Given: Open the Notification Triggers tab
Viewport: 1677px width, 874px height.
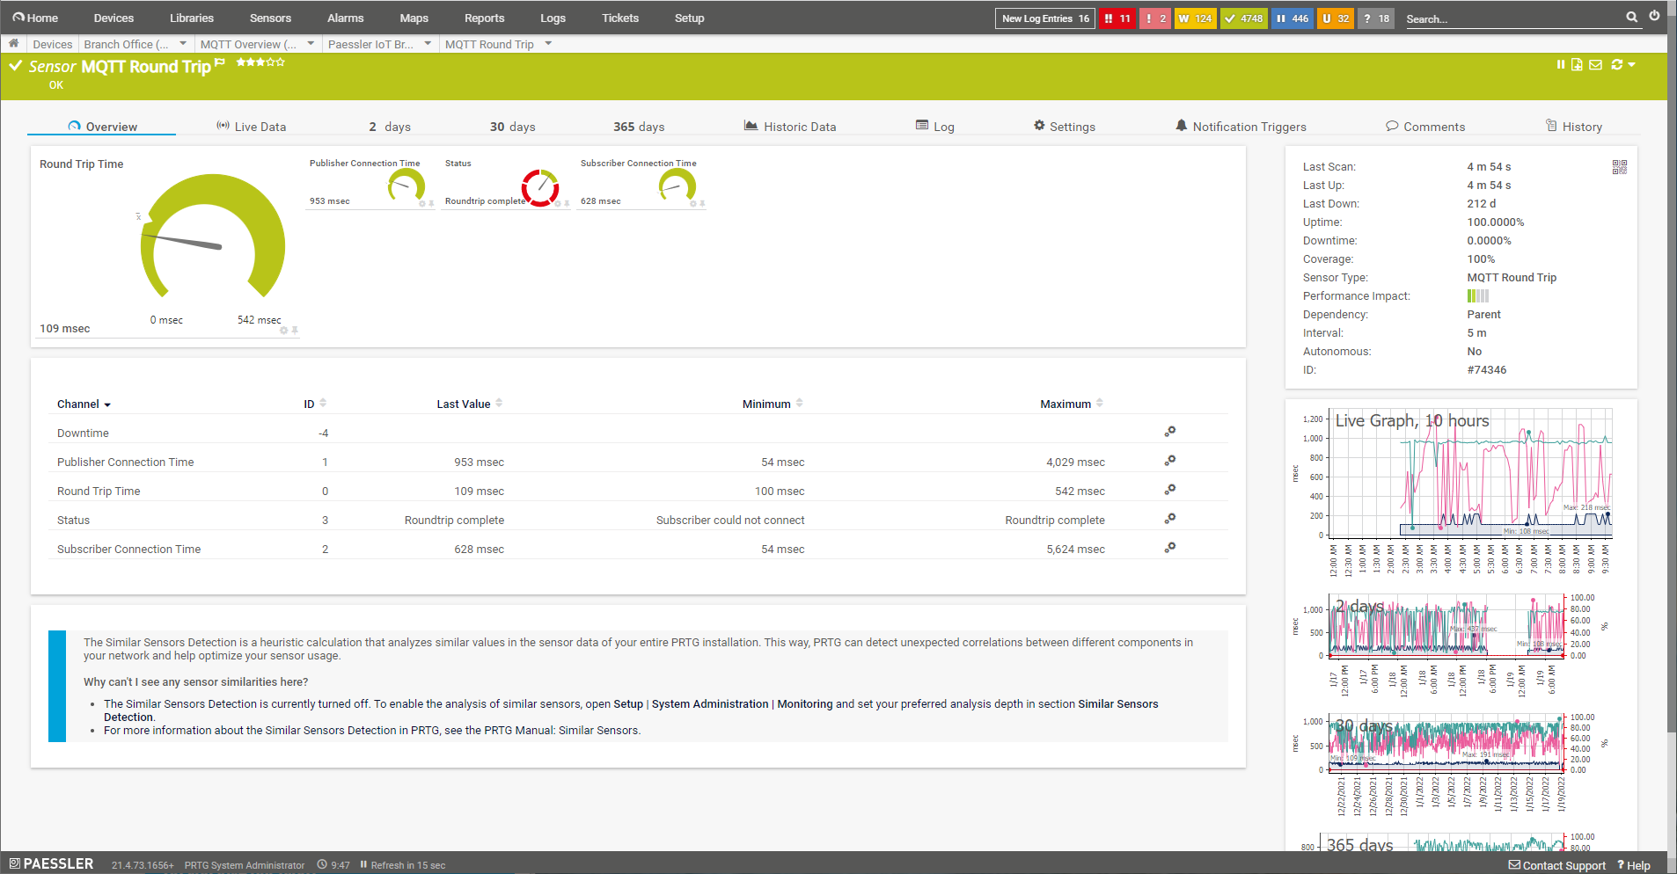Looking at the screenshot, I should [x=1241, y=127].
